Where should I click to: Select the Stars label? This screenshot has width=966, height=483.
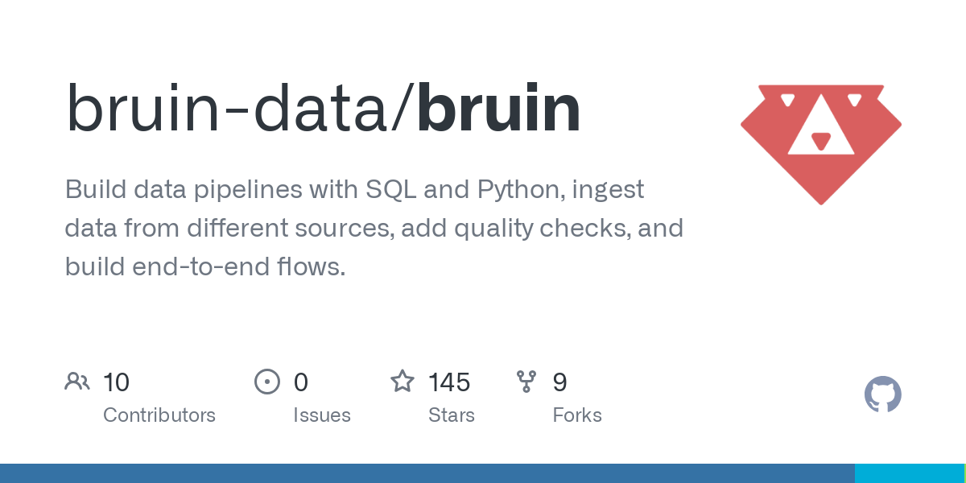(452, 415)
